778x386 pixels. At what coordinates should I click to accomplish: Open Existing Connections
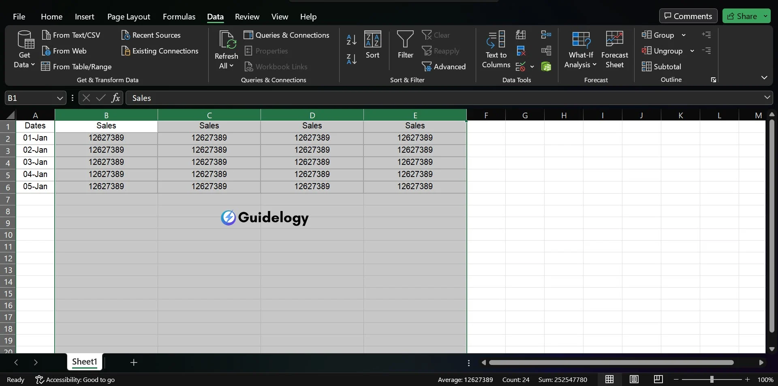160,51
